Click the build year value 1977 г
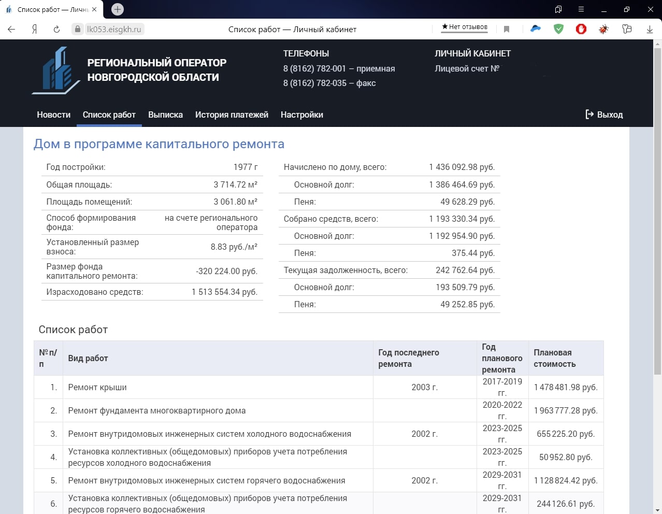 coord(246,167)
